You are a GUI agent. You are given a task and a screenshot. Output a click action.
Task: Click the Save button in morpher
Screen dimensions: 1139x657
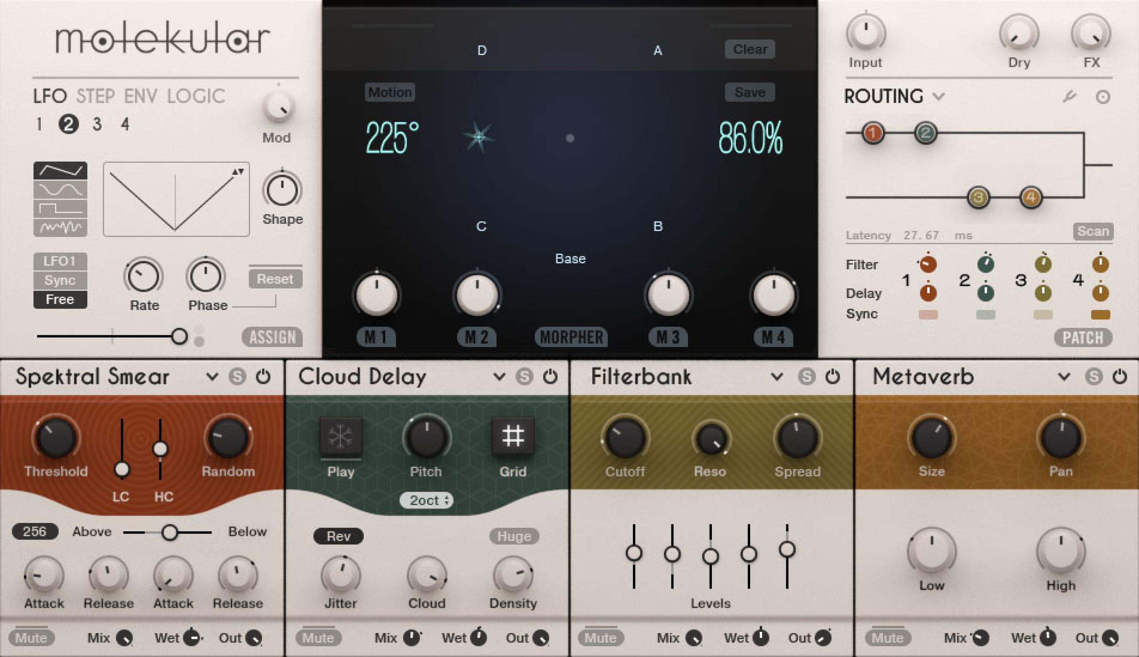750,92
